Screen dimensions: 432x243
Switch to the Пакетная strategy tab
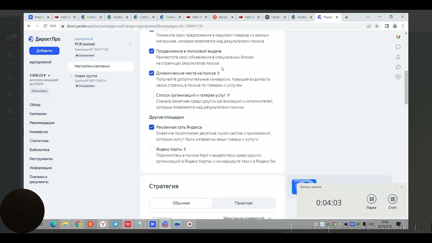click(244, 203)
